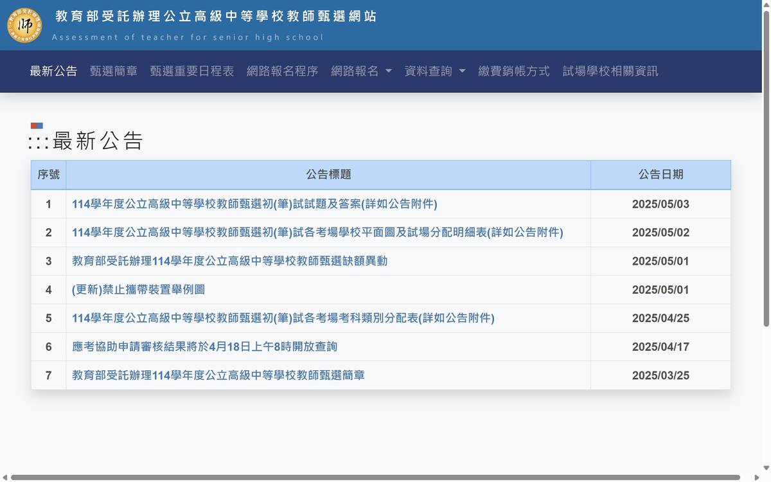Click the date cell 2025/04/25
The height and width of the screenshot is (482, 771).
(660, 318)
